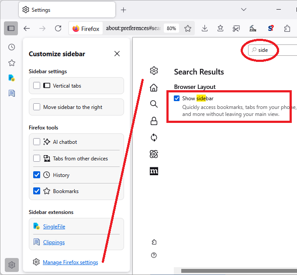Enable Vertical tabs checkbox

point(37,85)
